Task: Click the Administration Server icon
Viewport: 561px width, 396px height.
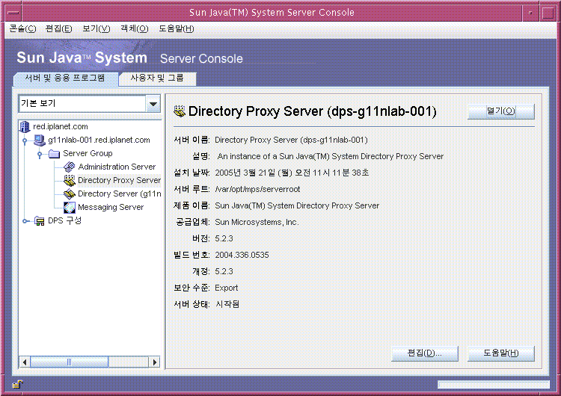Action: 70,167
